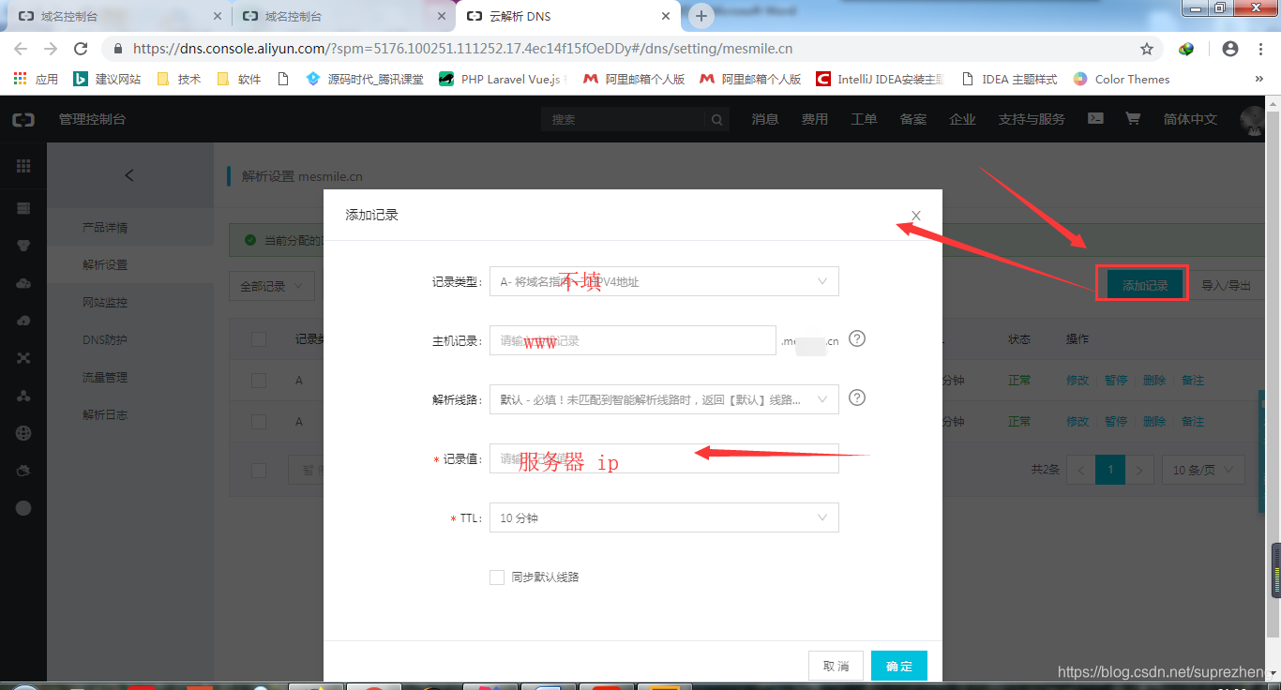This screenshot has width=1281, height=690.
Task: Tick the batch checkbox beside 暂停 below table
Action: 259,471
